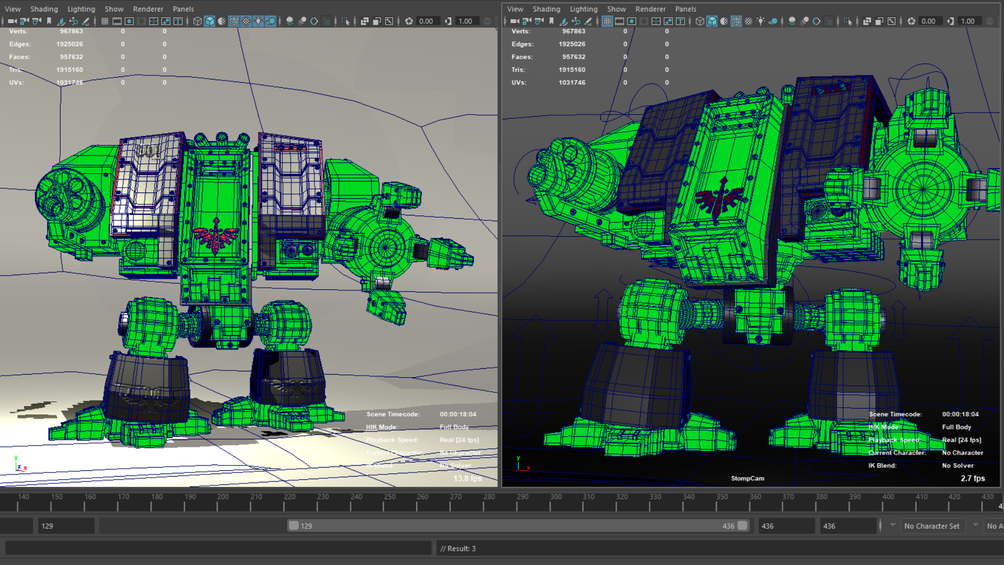Toggle X-Ray Joints in left panel
Image resolution: width=1004 pixels, height=565 pixels.
tap(389, 21)
